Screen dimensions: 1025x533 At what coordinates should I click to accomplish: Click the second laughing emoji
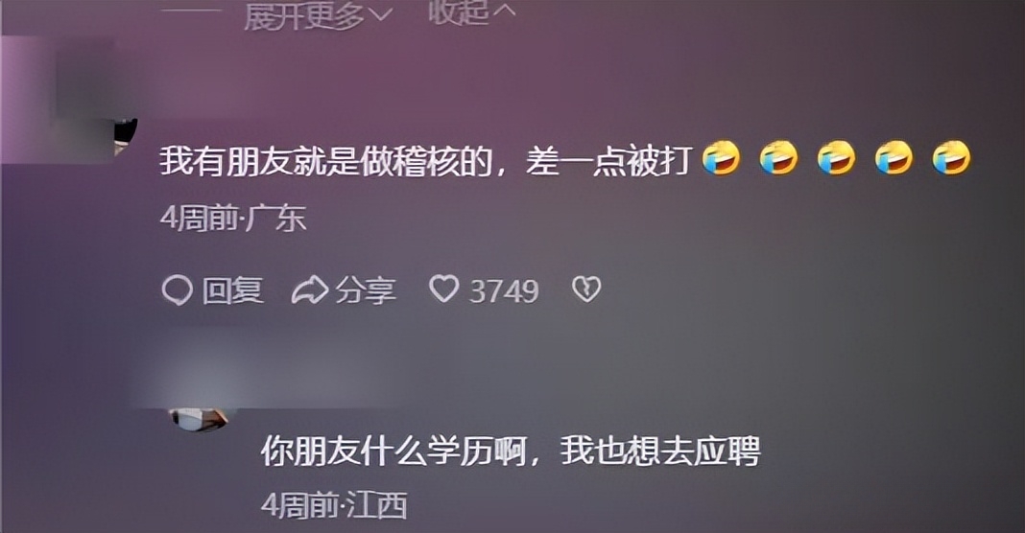(778, 158)
